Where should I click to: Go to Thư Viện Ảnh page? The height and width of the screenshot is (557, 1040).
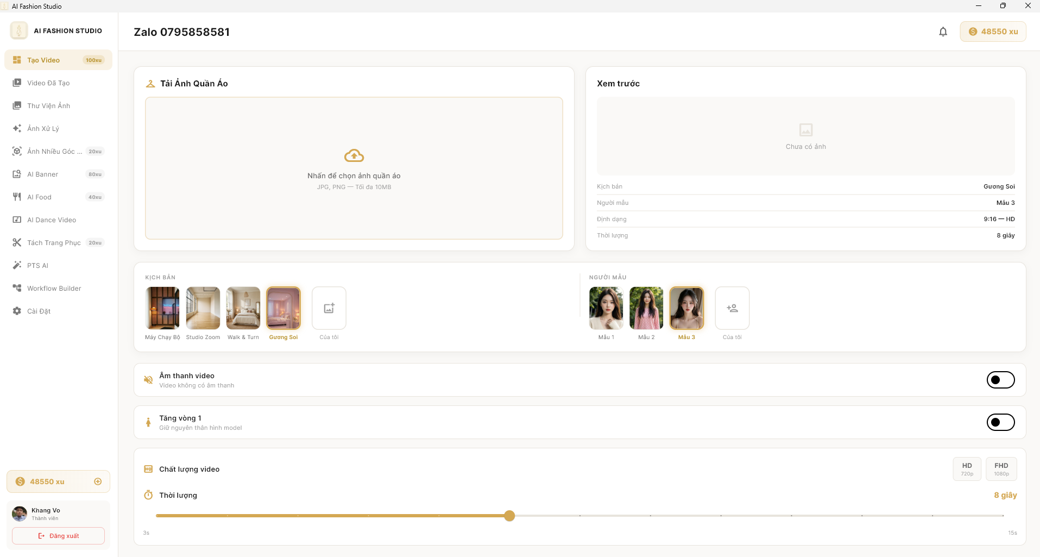point(48,106)
